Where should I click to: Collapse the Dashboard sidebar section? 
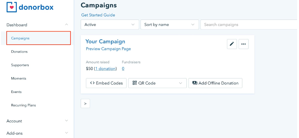[x=66, y=25]
